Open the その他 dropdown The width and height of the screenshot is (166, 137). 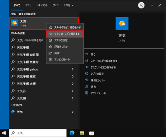pyautogui.click(x=69, y=5)
